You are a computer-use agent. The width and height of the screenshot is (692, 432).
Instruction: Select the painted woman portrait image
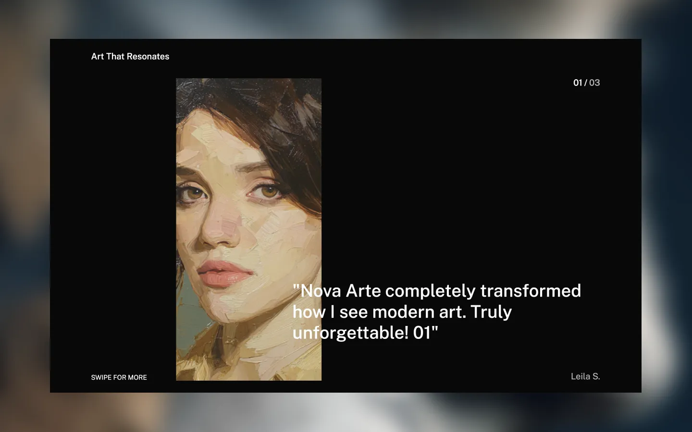(248, 229)
